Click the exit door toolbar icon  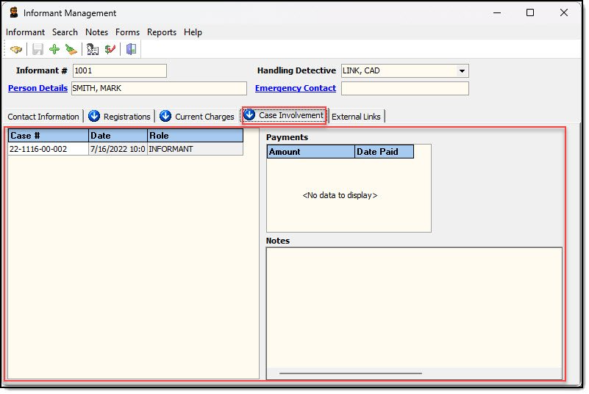coord(132,49)
